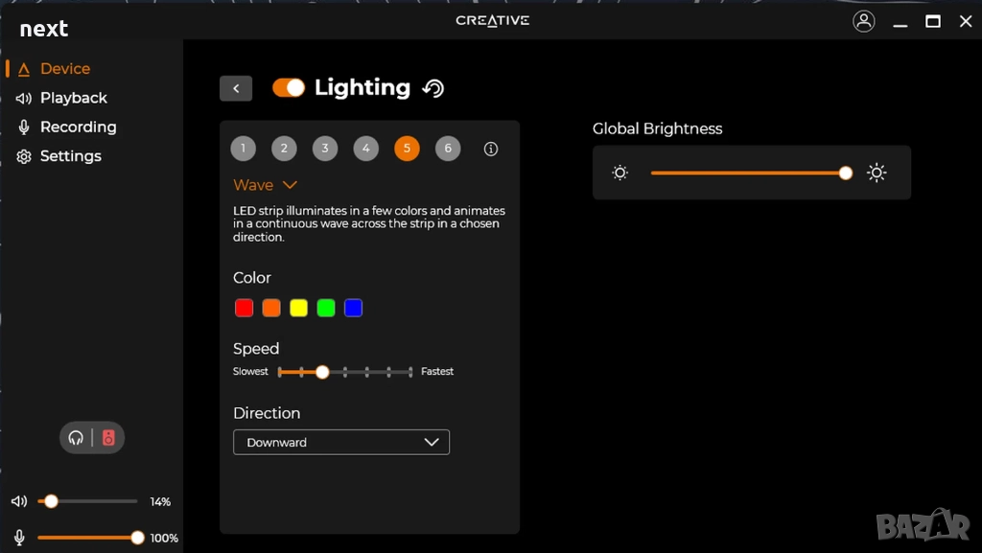
Task: Turn off the Lighting toggle switch
Action: tap(288, 88)
